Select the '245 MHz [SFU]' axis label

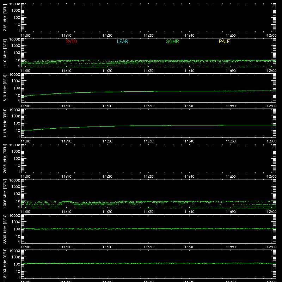tap(5, 17)
